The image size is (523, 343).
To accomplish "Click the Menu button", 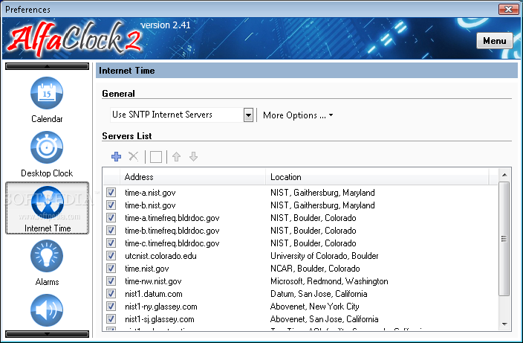I will [x=494, y=41].
